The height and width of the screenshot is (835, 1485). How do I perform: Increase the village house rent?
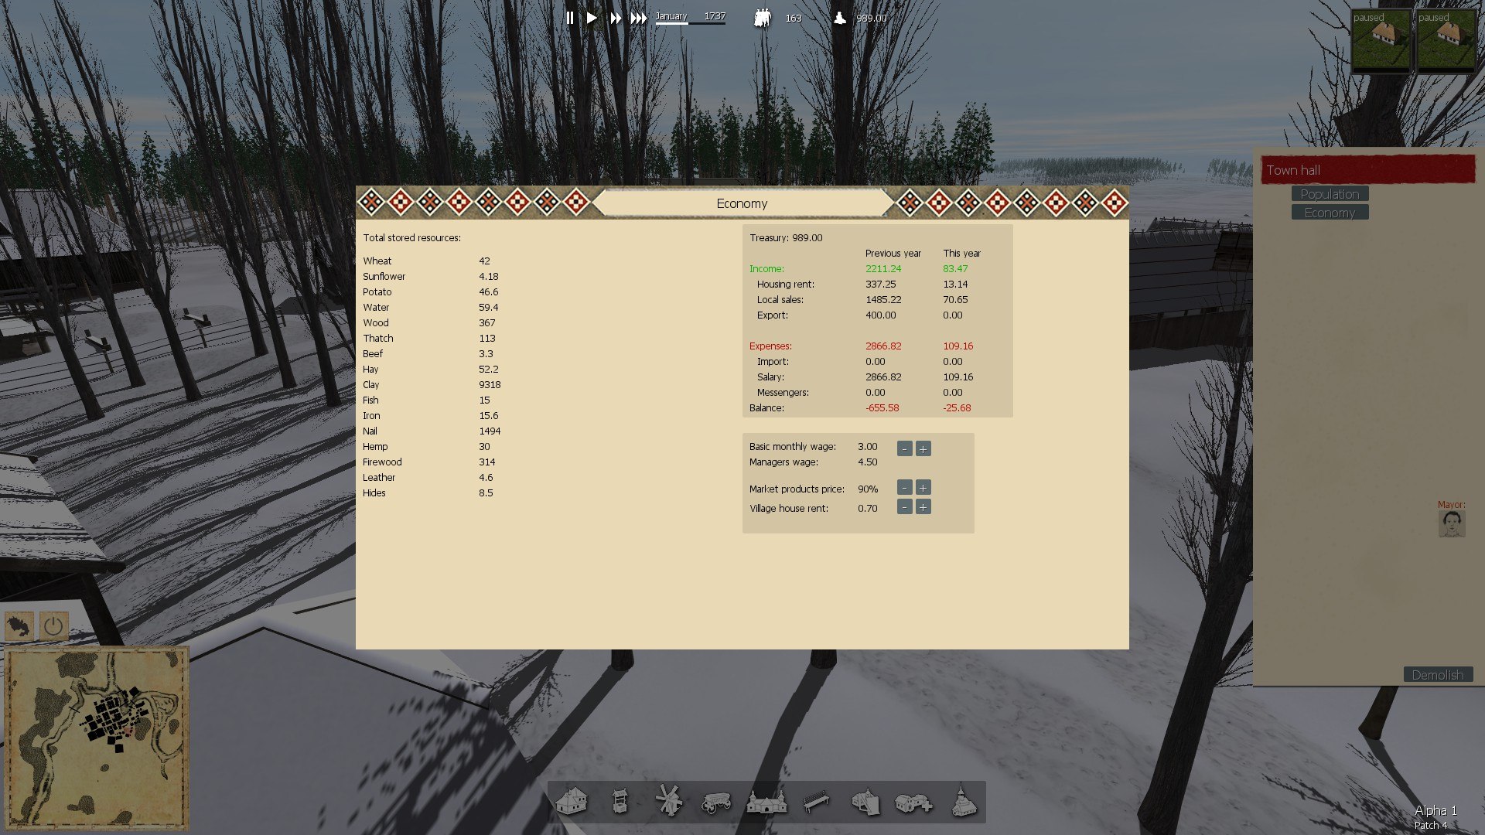tap(923, 506)
